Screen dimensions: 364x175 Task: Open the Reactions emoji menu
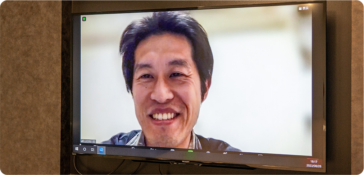point(225,153)
